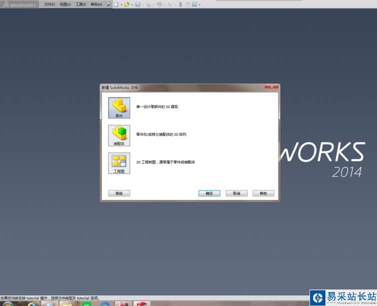
Task: Click the red SolidWorks taskbar icon
Action: (x=142, y=303)
